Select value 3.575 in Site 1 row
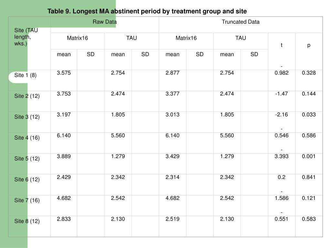The image size is (331, 248). tap(64, 73)
